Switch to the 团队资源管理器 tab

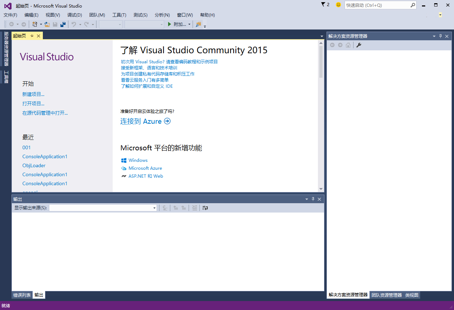[386, 295]
